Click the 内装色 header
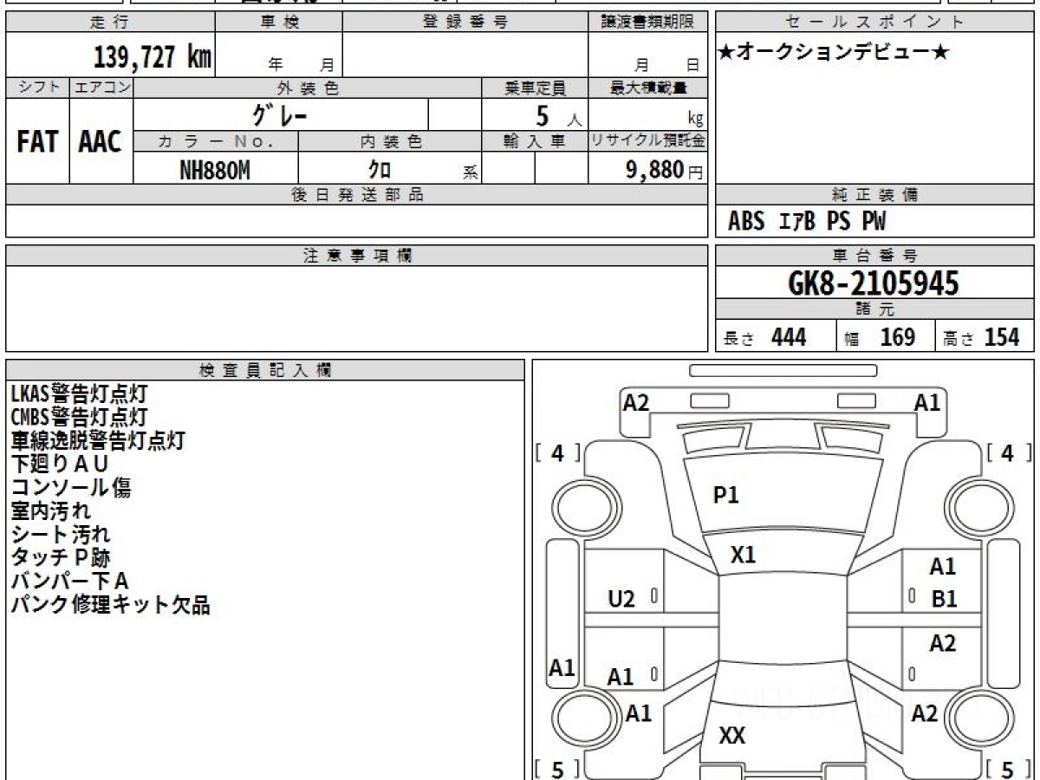This screenshot has height=780, width=1040. coord(390,141)
